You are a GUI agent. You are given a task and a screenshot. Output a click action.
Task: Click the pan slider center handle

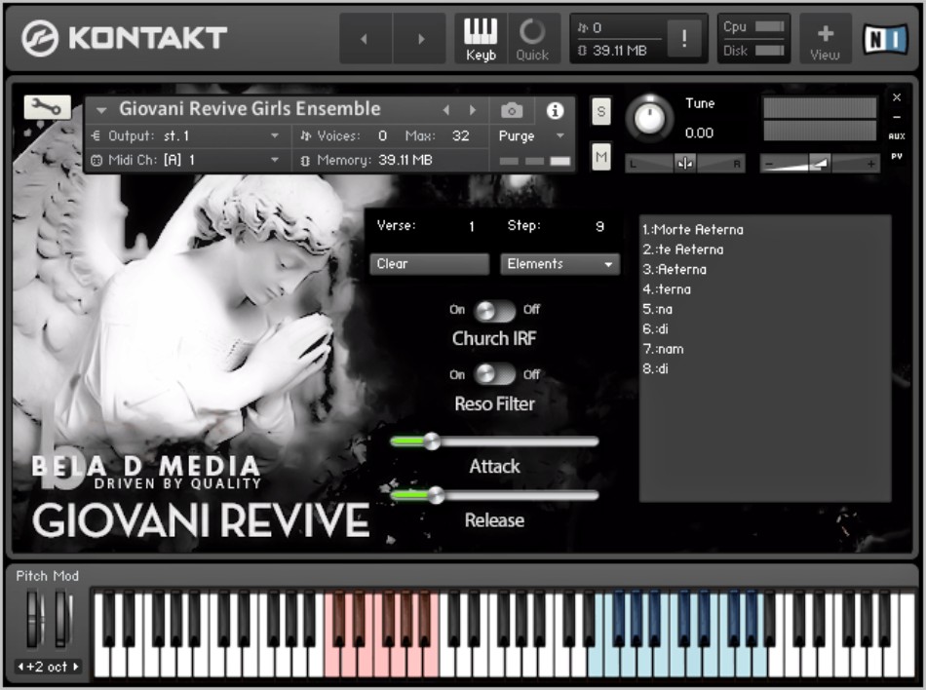click(x=685, y=164)
